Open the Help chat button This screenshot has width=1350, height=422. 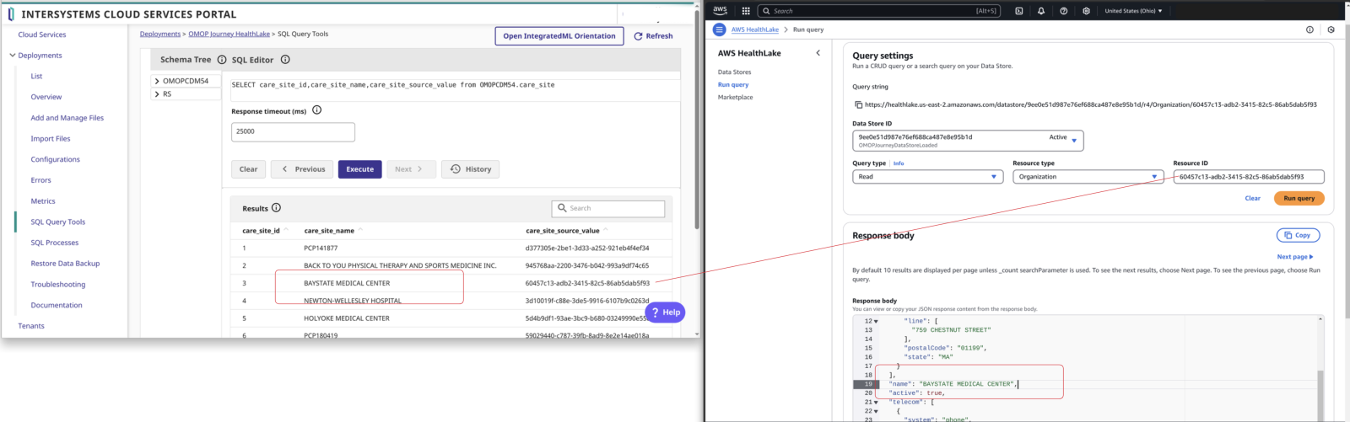[x=665, y=312]
